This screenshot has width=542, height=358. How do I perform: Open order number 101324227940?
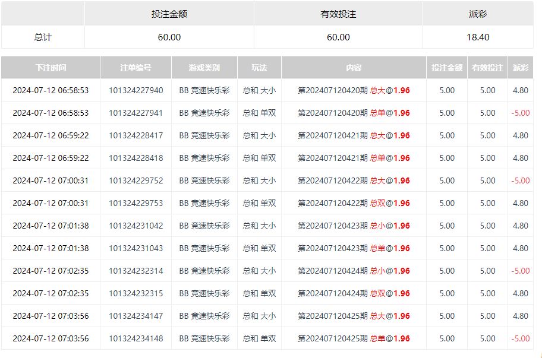click(x=135, y=90)
